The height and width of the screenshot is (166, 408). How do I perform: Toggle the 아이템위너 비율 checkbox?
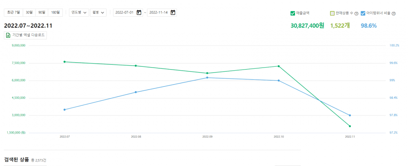(x=363, y=13)
